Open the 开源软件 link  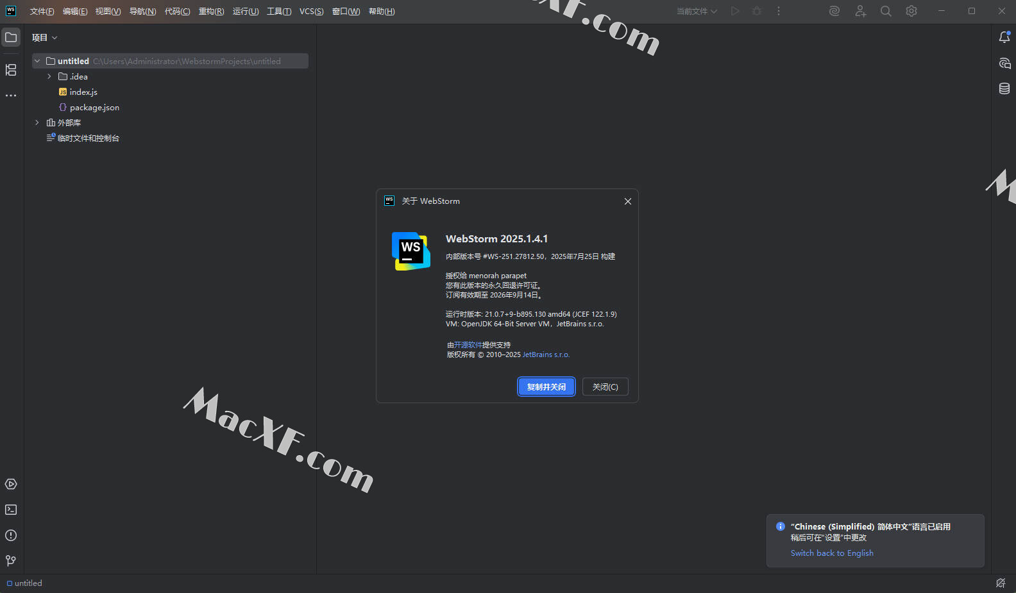click(x=468, y=345)
